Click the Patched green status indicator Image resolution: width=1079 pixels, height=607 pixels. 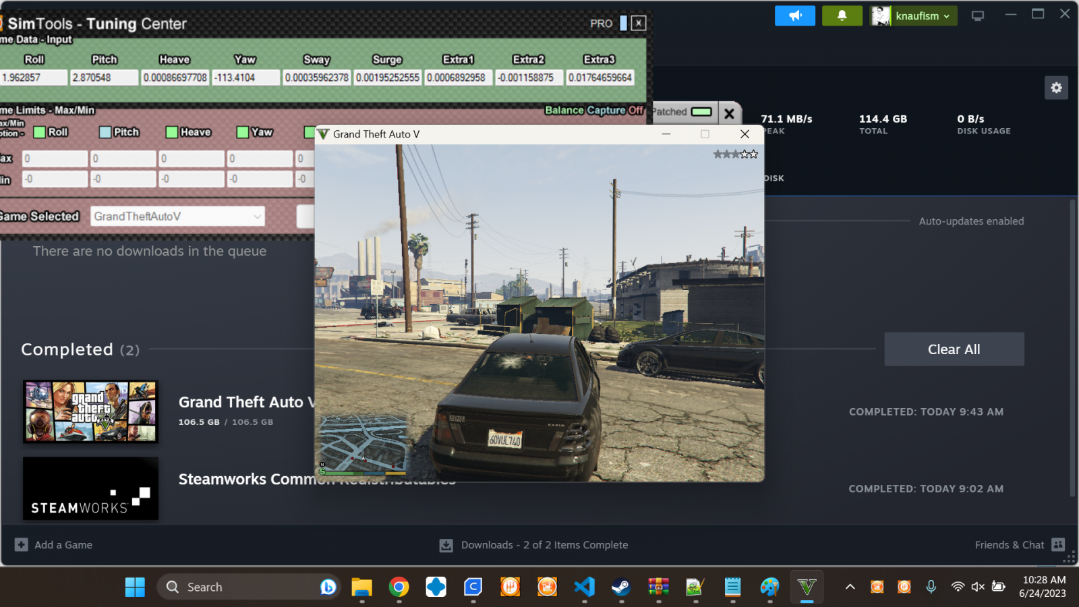click(x=701, y=112)
